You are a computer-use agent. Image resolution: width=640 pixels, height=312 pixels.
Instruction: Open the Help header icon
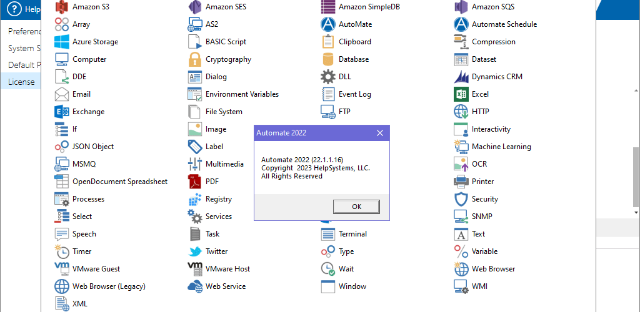tap(14, 9)
